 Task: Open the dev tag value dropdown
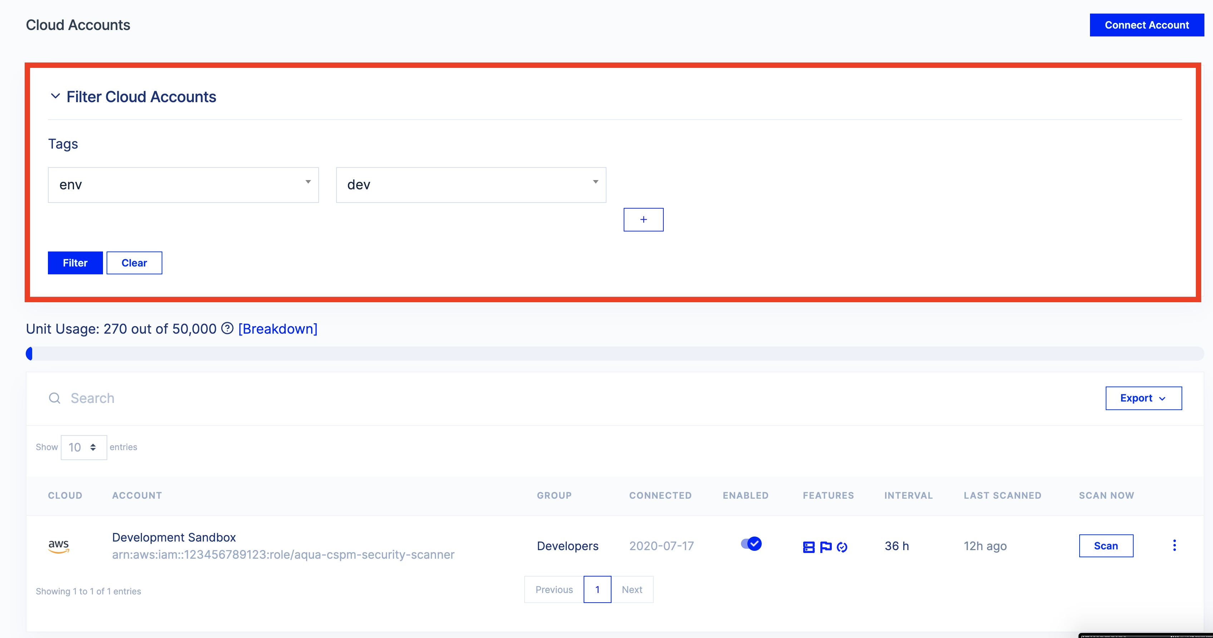pyautogui.click(x=471, y=185)
